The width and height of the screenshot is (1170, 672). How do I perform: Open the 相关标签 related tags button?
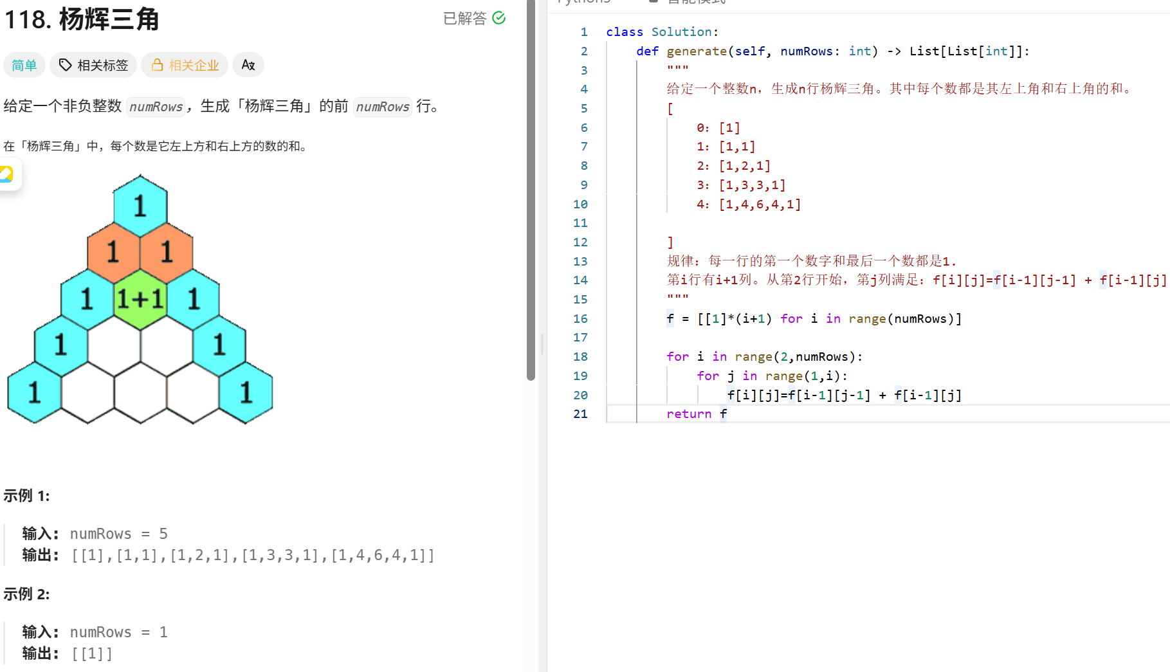[x=93, y=65]
